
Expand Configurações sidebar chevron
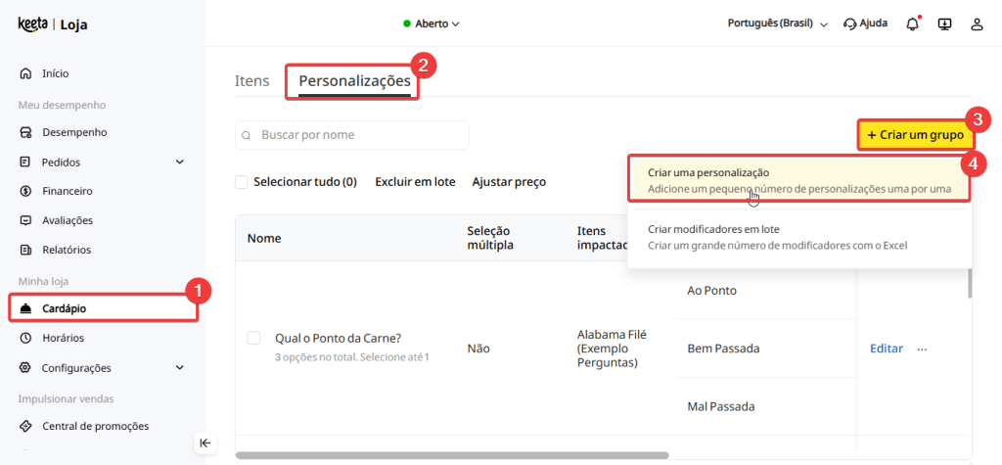pyautogui.click(x=179, y=368)
